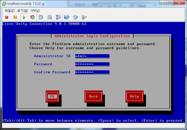This screenshot has width=187, height=130.
Task: Focus the Confirm Password input field
Action: tap(92, 72)
